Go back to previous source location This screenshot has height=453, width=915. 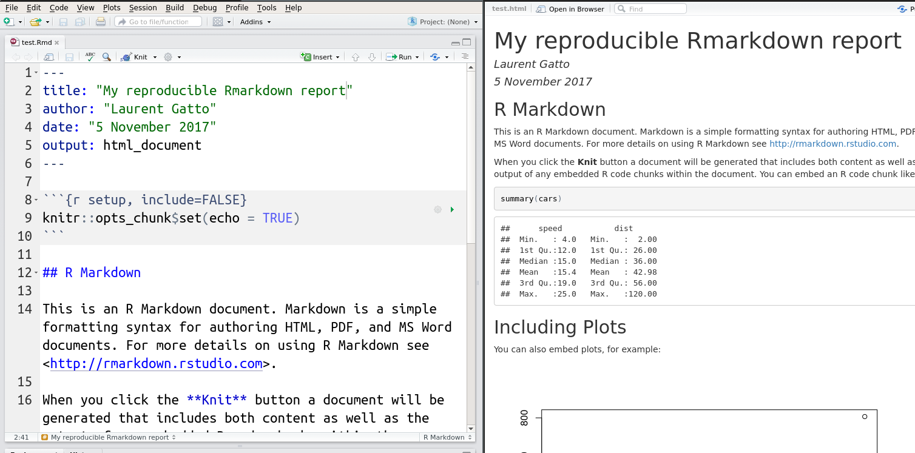(x=15, y=57)
